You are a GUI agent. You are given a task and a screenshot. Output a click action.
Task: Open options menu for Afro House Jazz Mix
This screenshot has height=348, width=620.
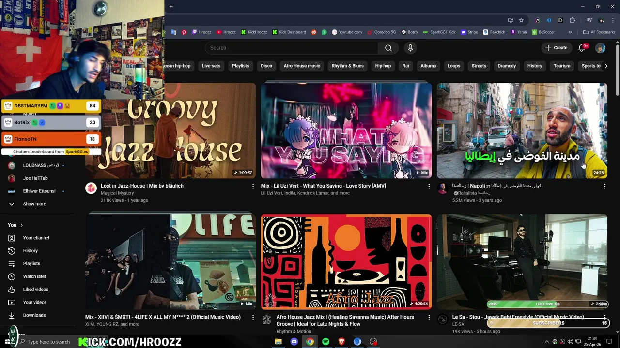(x=429, y=317)
